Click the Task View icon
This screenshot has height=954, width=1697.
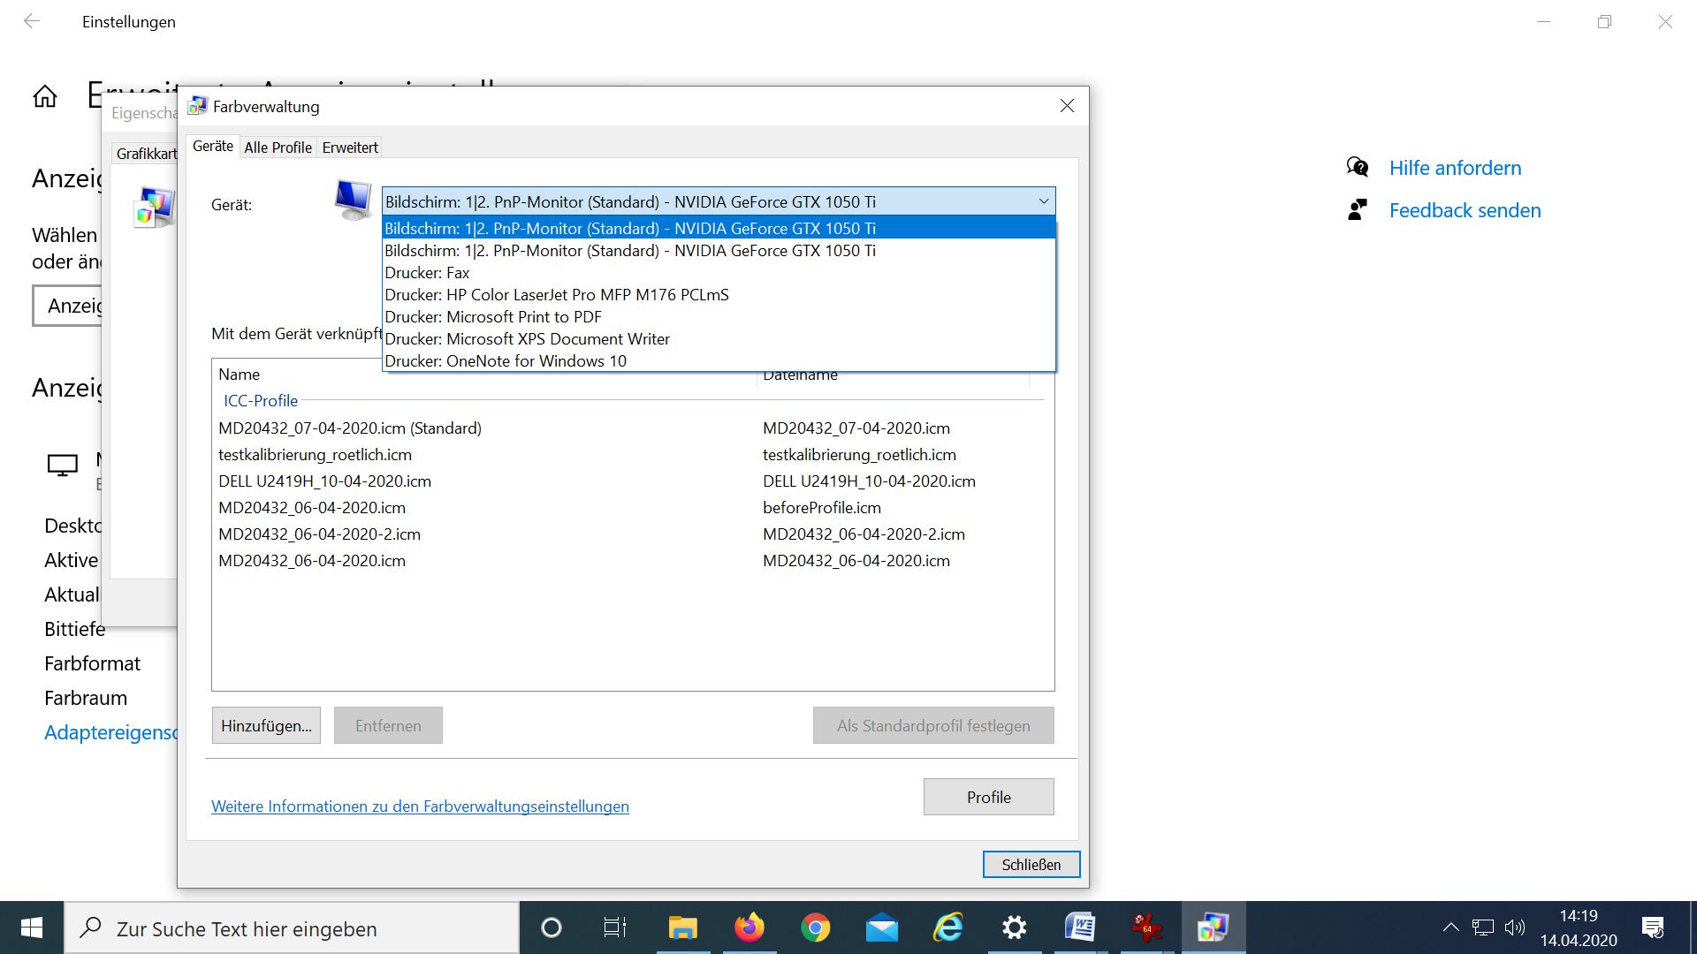click(x=614, y=927)
